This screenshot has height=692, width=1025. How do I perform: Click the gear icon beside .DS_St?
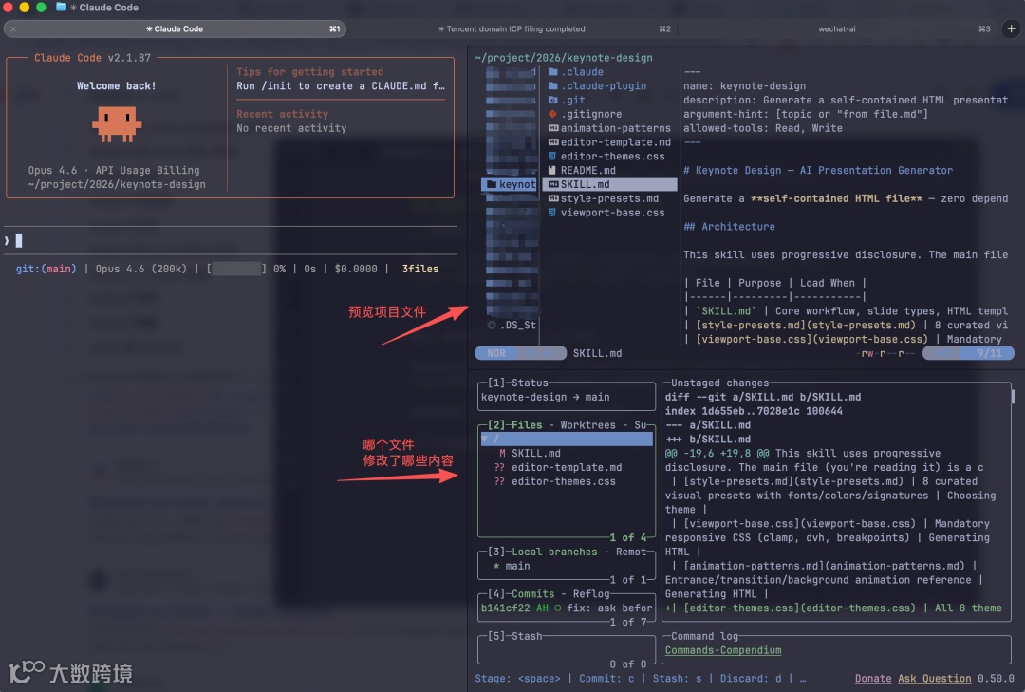[492, 325]
